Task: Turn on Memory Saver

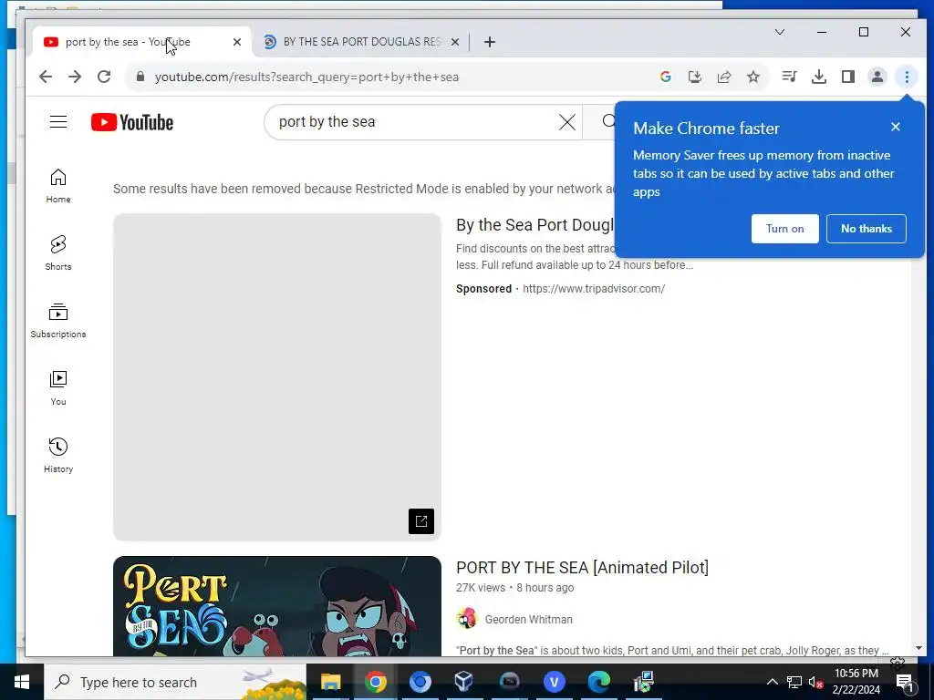Action: click(x=784, y=229)
